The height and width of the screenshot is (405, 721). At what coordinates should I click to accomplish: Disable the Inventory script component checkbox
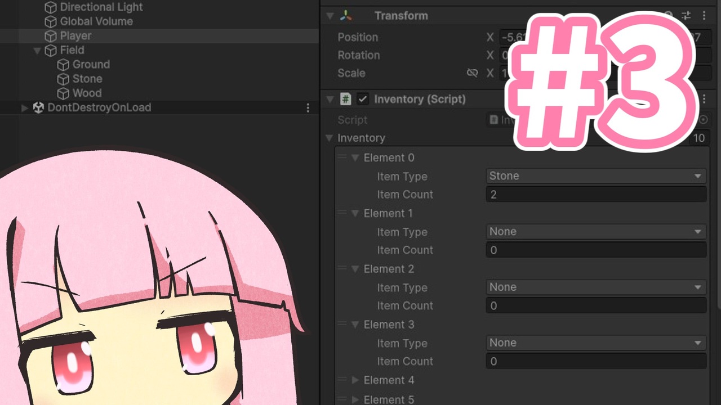(x=363, y=100)
